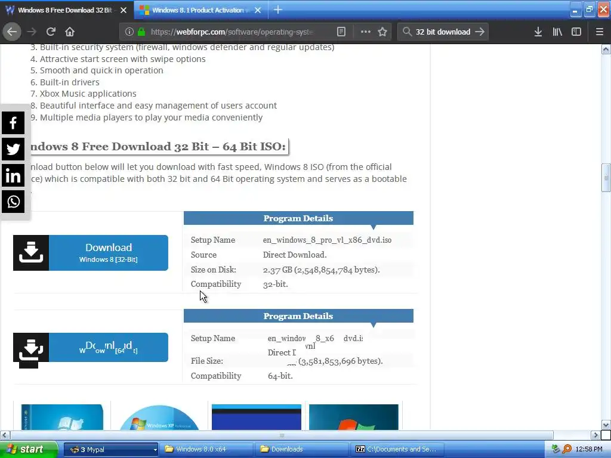Click the 64-bit Download button
Viewport: 611px width, 458px height.
(x=91, y=348)
